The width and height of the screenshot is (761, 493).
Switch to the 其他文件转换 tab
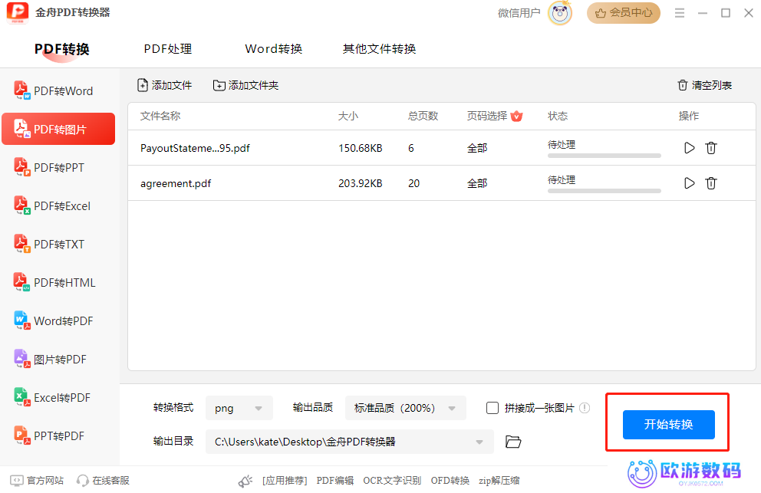(380, 49)
